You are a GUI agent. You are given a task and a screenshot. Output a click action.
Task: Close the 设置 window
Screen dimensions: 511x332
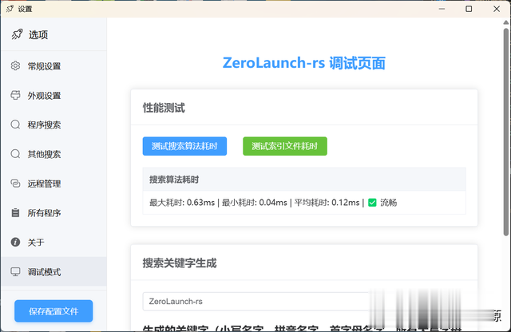pyautogui.click(x=497, y=9)
